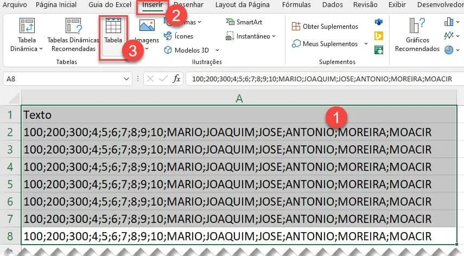Viewport: 464px width, 256px height.
Task: Expand the Modelos 3D dropdown arrow
Action: click(x=217, y=50)
